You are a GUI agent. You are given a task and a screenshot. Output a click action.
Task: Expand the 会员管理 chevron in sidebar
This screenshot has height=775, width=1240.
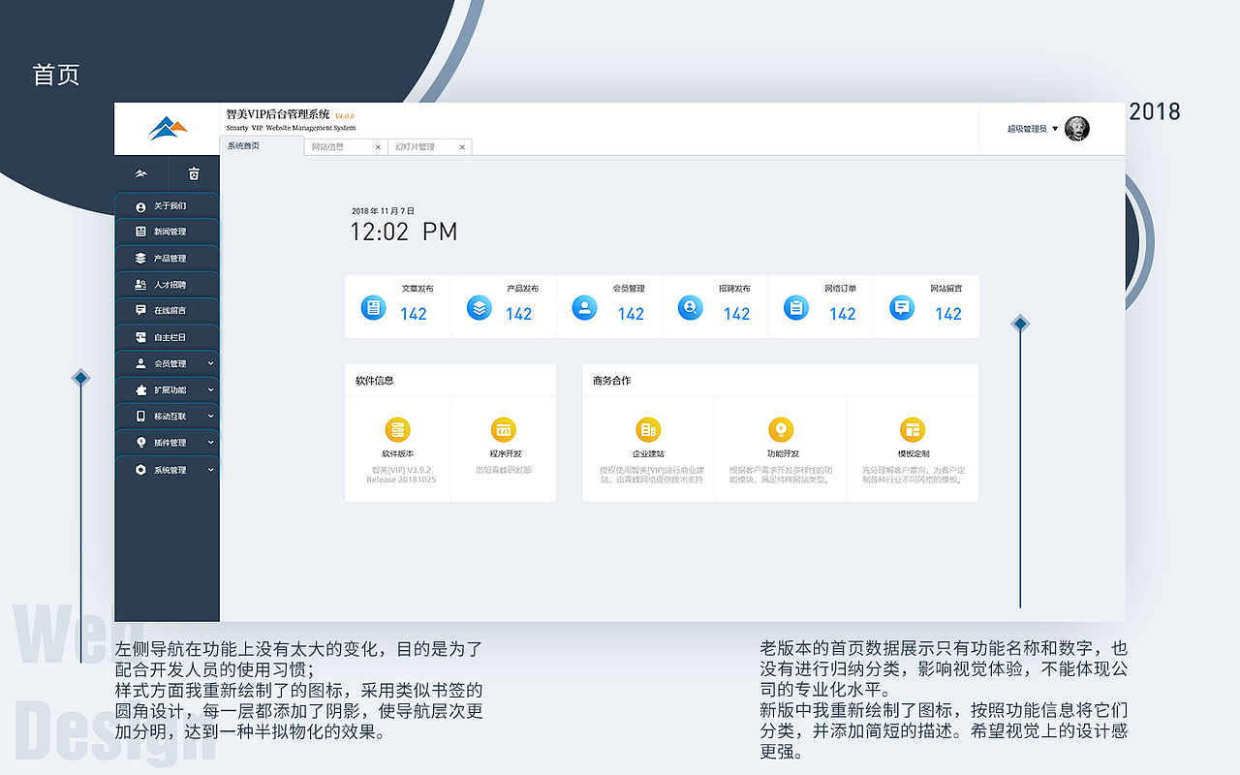[x=211, y=363]
